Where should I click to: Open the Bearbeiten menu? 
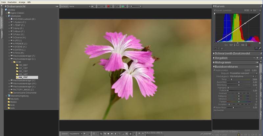coord(12,2)
